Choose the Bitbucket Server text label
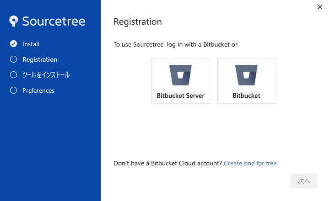330x201 pixels. click(x=180, y=96)
